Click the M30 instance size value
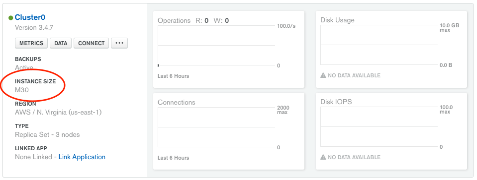The height and width of the screenshot is (180, 477). pyautogui.click(x=22, y=90)
